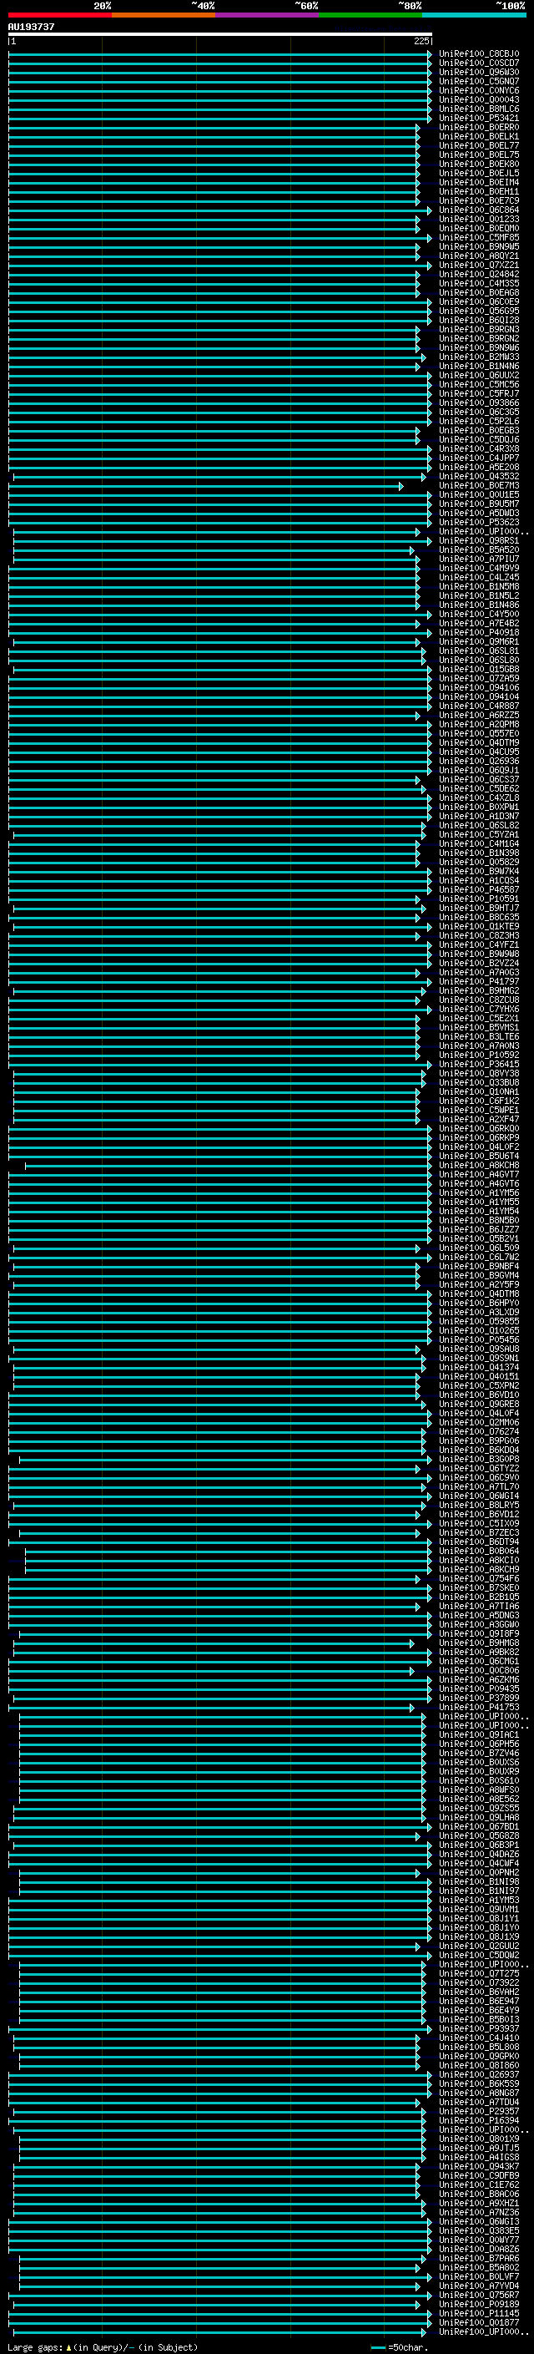Image resolution: width=534 pixels, height=2354 pixels.
Task: Click the red 20% identity legend bar
Action: (59, 15)
